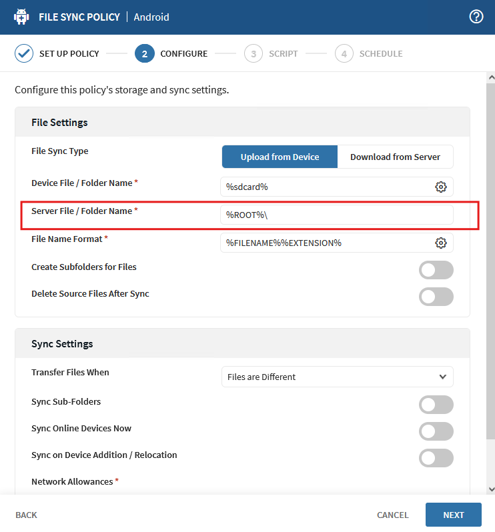Turn on Sync Sub-Folders switch
The width and height of the screenshot is (495, 532).
pyautogui.click(x=436, y=405)
